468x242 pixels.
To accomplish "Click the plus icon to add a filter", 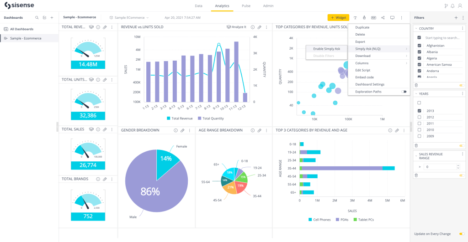I will tap(456, 17).
